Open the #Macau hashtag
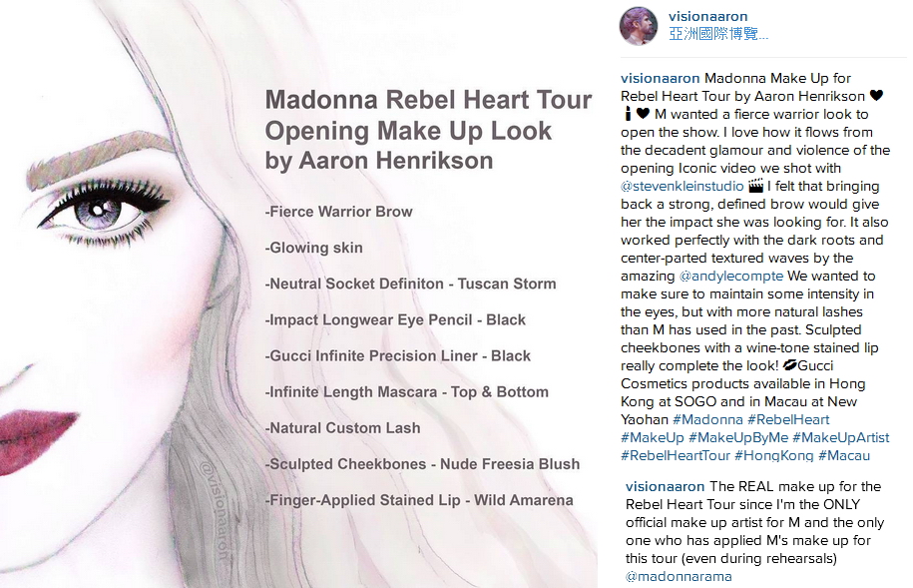This screenshot has height=588, width=913. pos(844,455)
